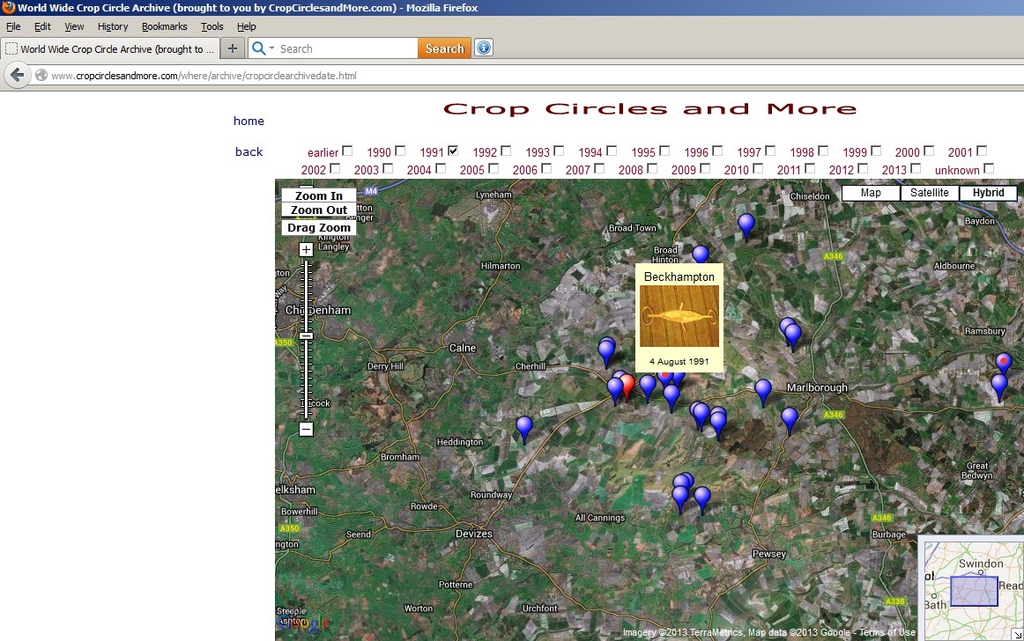1024x641 pixels.
Task: Open a new browser tab with plus
Action: click(233, 48)
